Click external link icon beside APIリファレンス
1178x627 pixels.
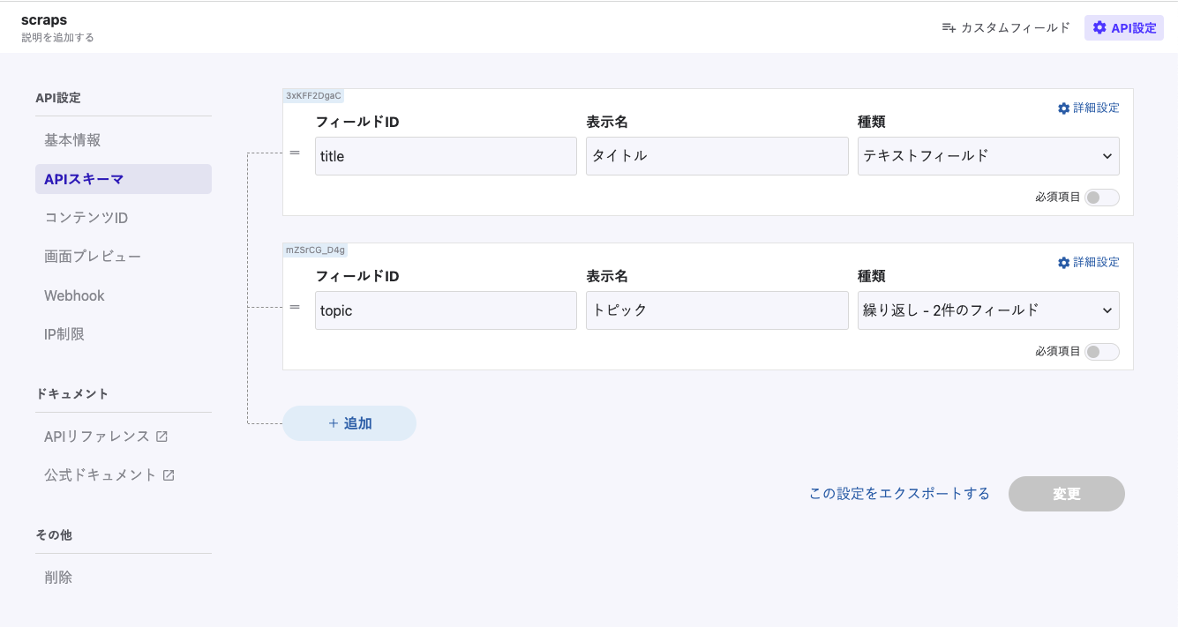[x=161, y=437]
